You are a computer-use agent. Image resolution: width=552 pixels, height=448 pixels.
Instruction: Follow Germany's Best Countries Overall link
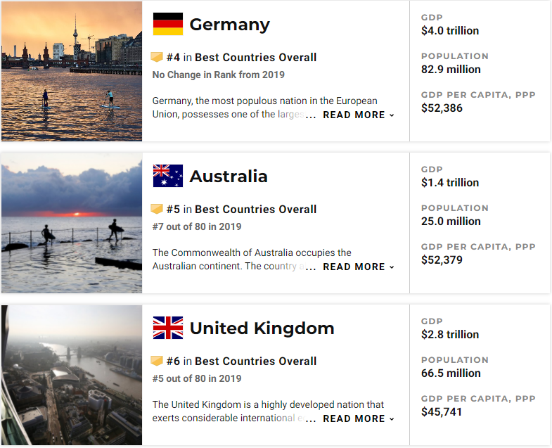(255, 58)
